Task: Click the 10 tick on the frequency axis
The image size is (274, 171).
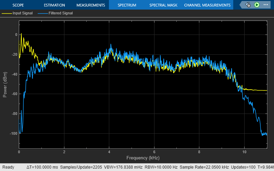Action: pos(244,152)
